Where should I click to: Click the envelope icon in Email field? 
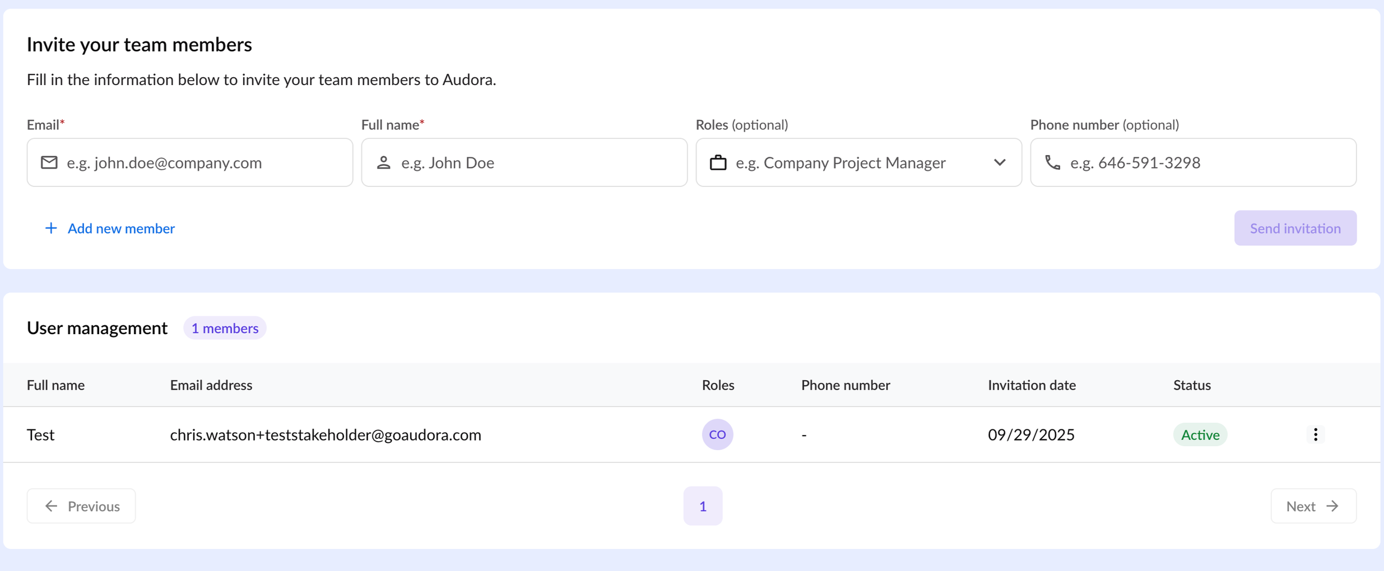point(49,162)
